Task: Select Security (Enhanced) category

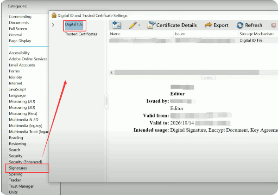Action: (x=25, y=162)
